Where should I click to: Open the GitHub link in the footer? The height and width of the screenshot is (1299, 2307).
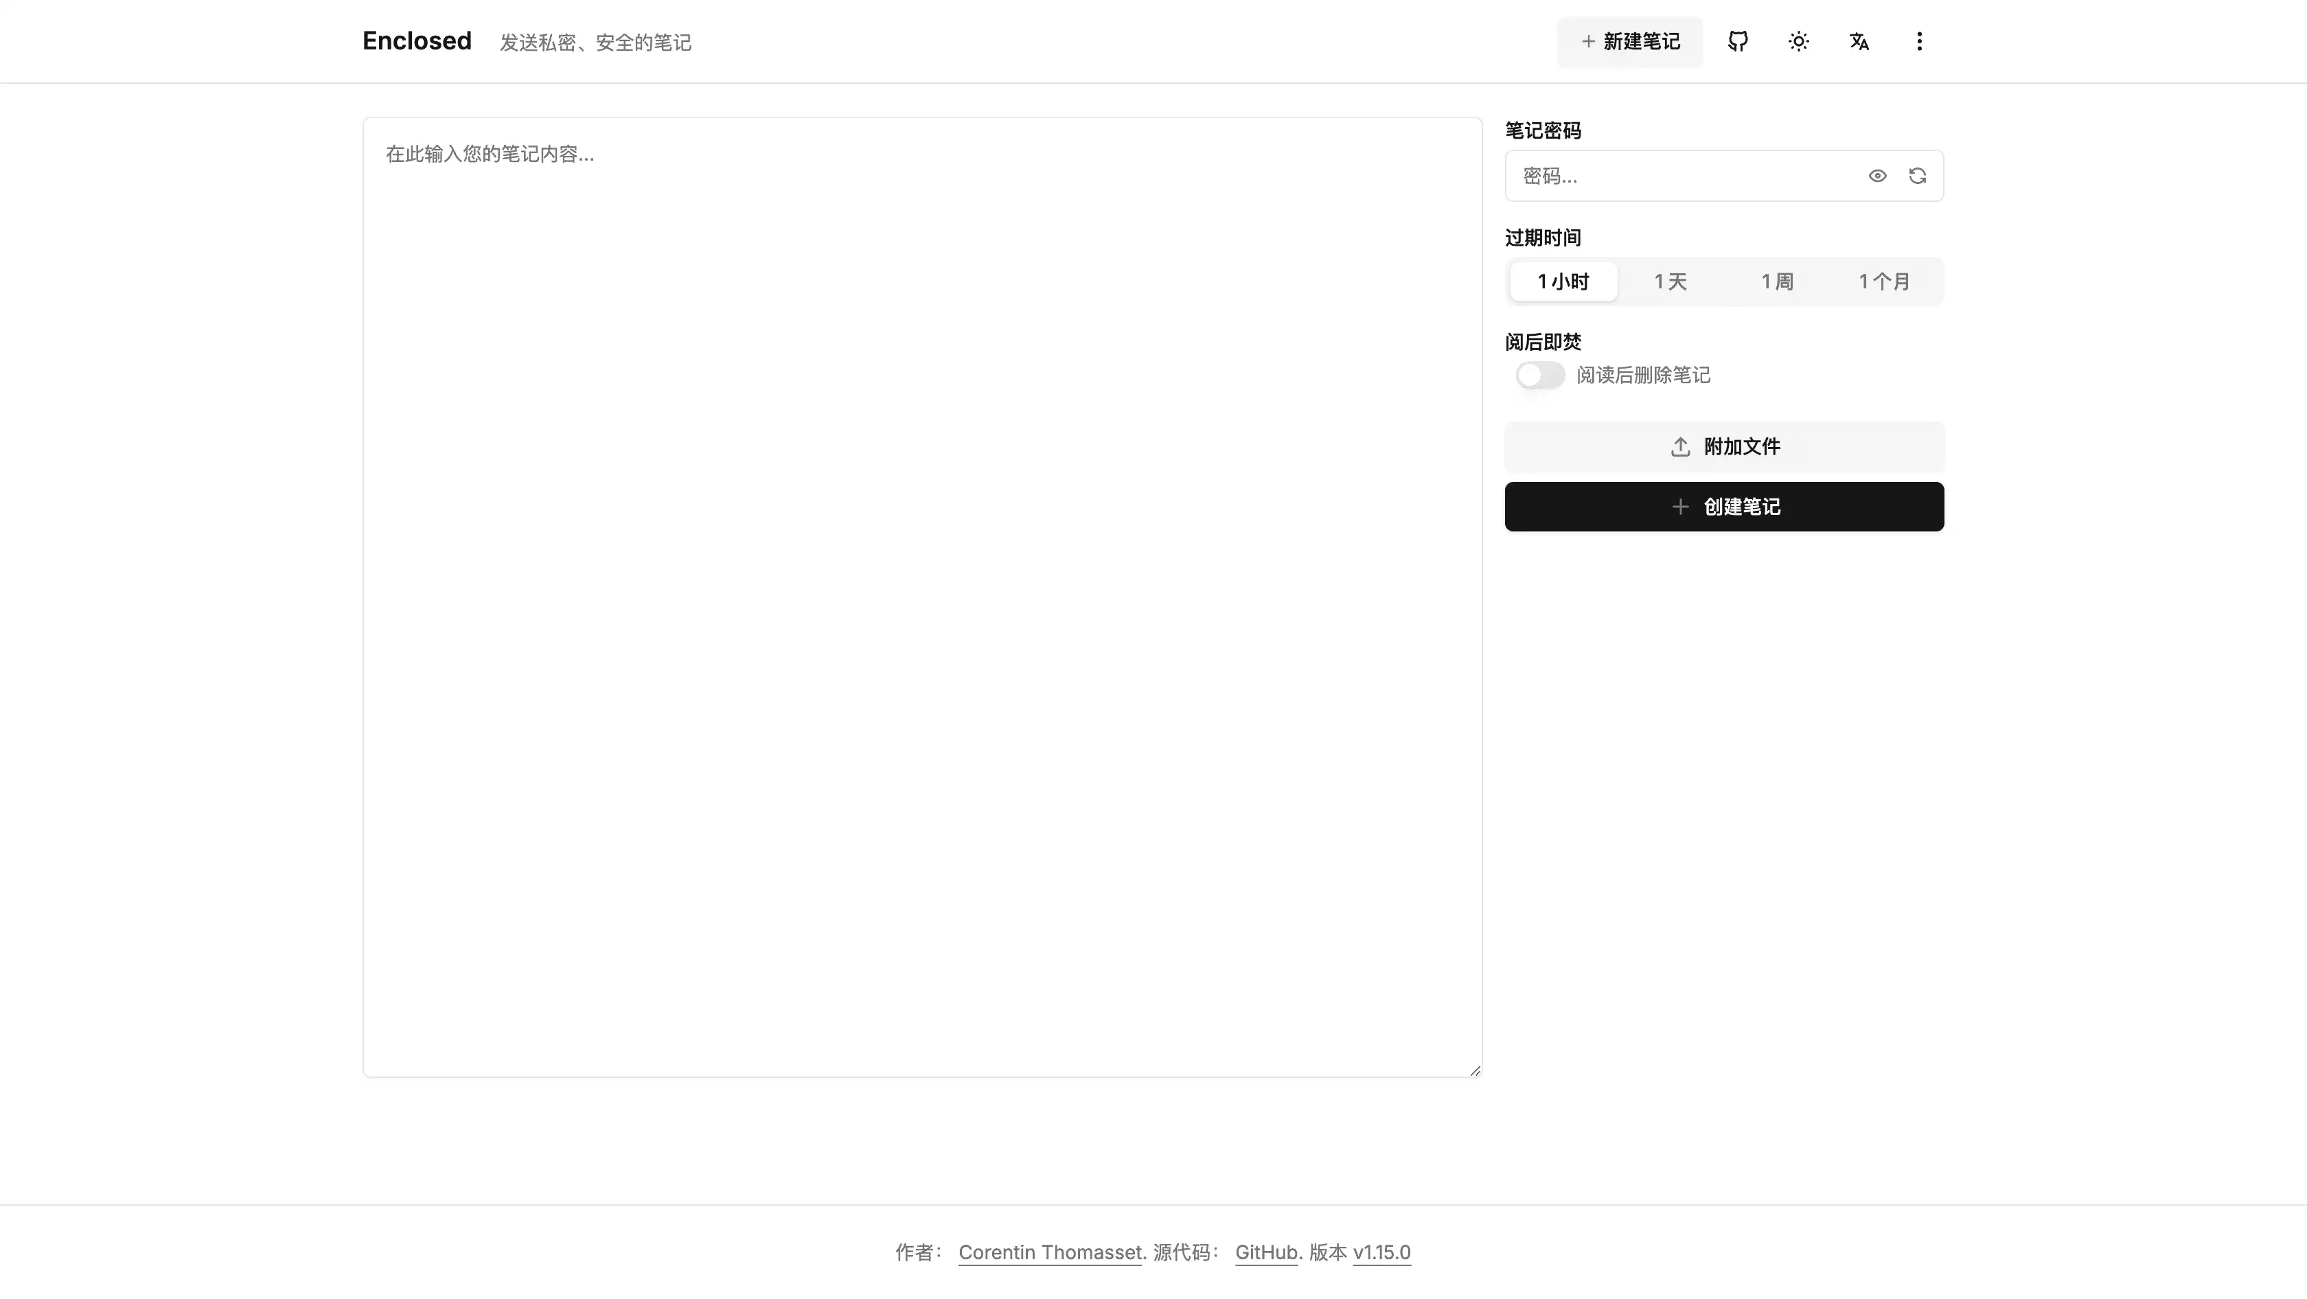click(1265, 1252)
